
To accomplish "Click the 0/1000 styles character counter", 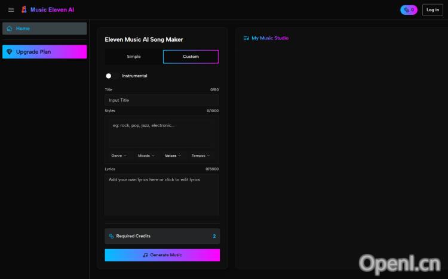I will tap(213, 111).
